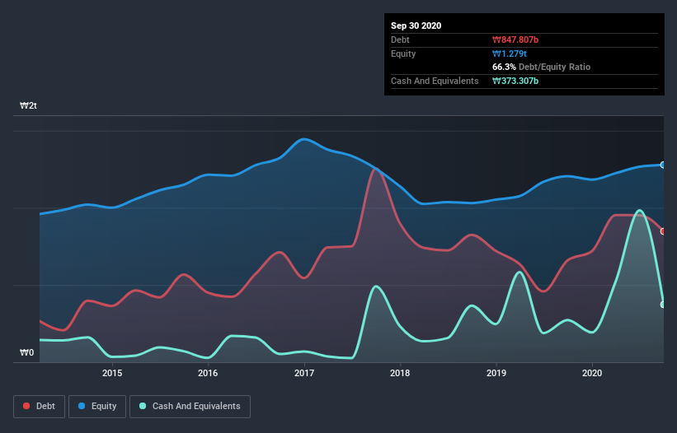Click the 66.3% Debt/Equity Ratio text
Image resolution: width=677 pixels, height=433 pixels.
(542, 67)
